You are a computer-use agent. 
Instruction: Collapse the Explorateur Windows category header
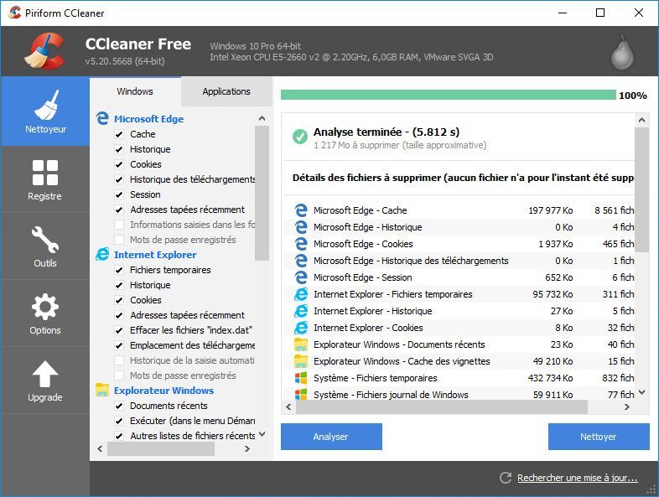pyautogui.click(x=163, y=391)
